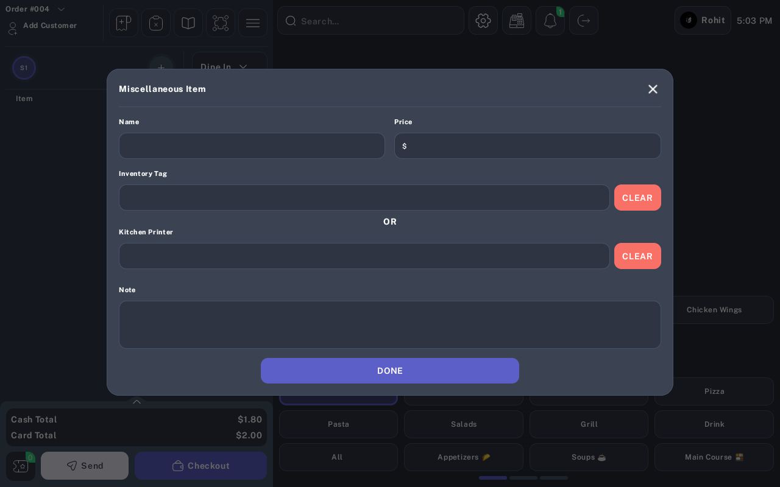Open the notifications bell
Screen dimensions: 780x487
coord(550,21)
